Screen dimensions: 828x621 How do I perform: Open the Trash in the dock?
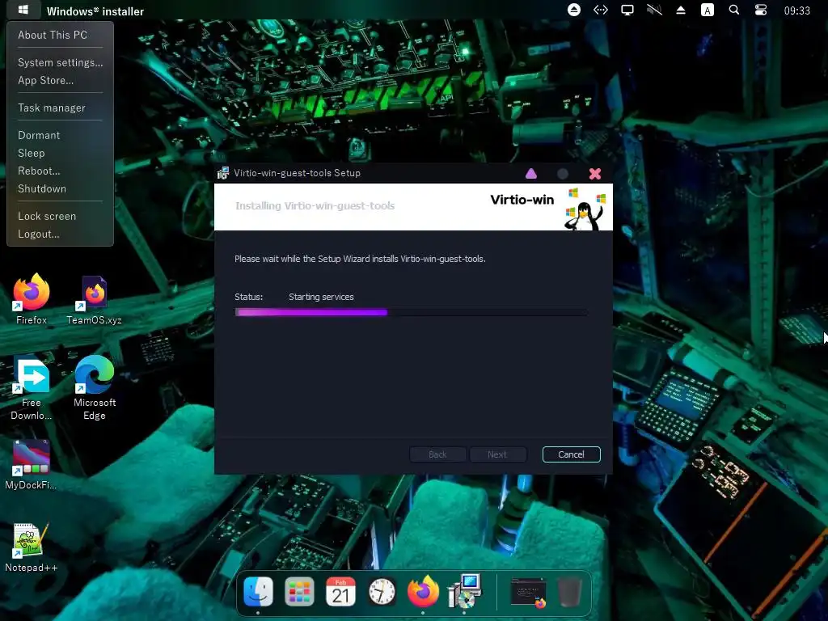[x=570, y=592]
